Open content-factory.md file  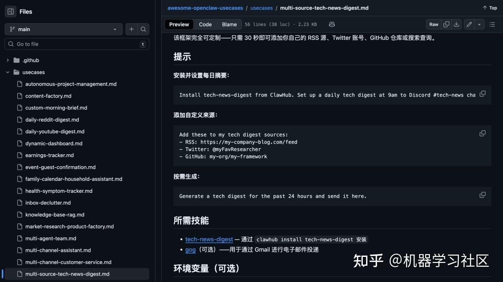(48, 96)
